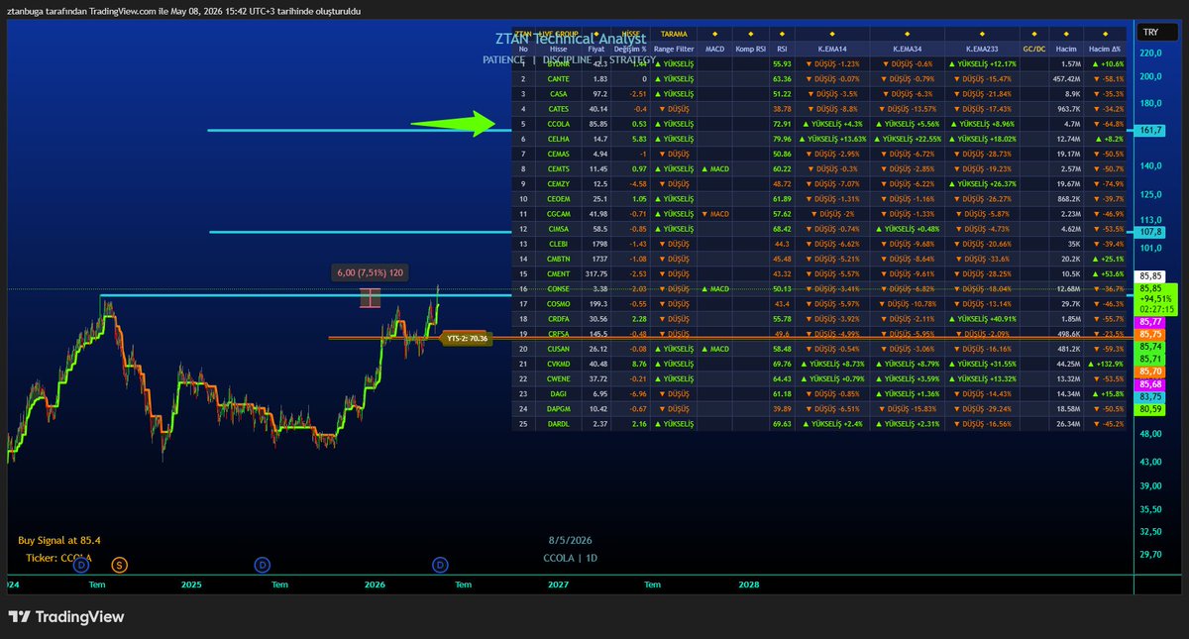1189x639 pixels.
Task: Click the YTS-2: 70.36 line label
Action: (x=469, y=338)
